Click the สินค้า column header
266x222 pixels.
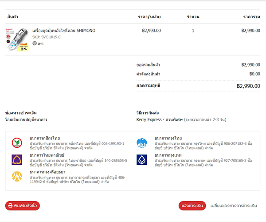point(13,16)
